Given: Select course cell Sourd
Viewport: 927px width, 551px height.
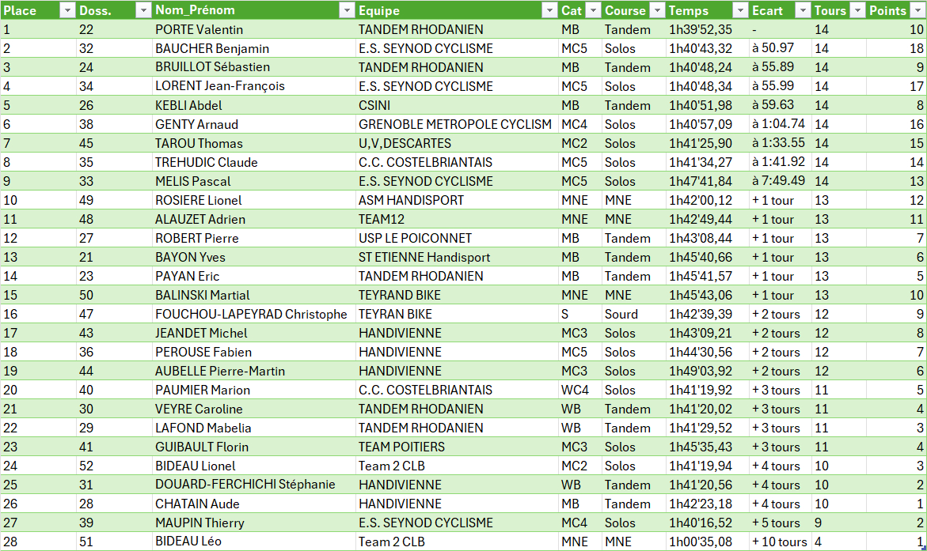Looking at the screenshot, I should coord(634,314).
